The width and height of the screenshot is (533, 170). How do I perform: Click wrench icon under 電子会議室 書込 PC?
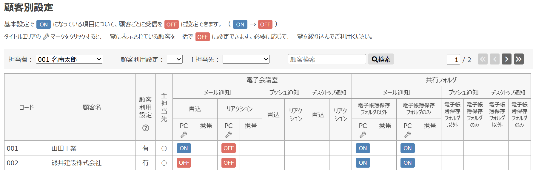coord(184,135)
